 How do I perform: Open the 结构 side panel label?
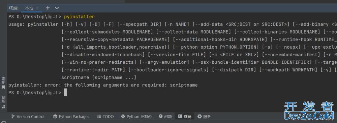(3, 100)
